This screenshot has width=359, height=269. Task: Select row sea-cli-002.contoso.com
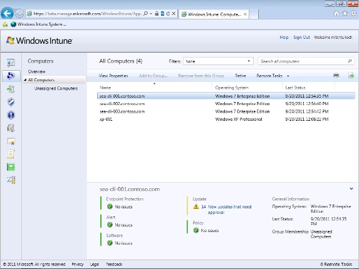pyautogui.click(x=226, y=104)
